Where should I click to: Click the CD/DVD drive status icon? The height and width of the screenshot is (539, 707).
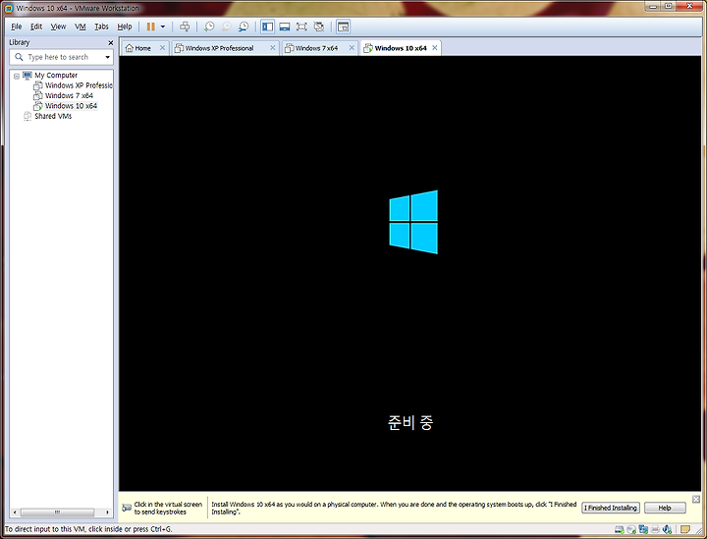click(x=631, y=529)
